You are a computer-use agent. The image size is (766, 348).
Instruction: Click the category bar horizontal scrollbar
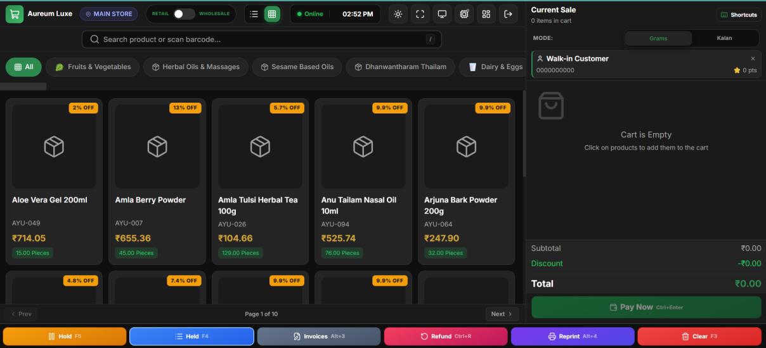tap(23, 86)
